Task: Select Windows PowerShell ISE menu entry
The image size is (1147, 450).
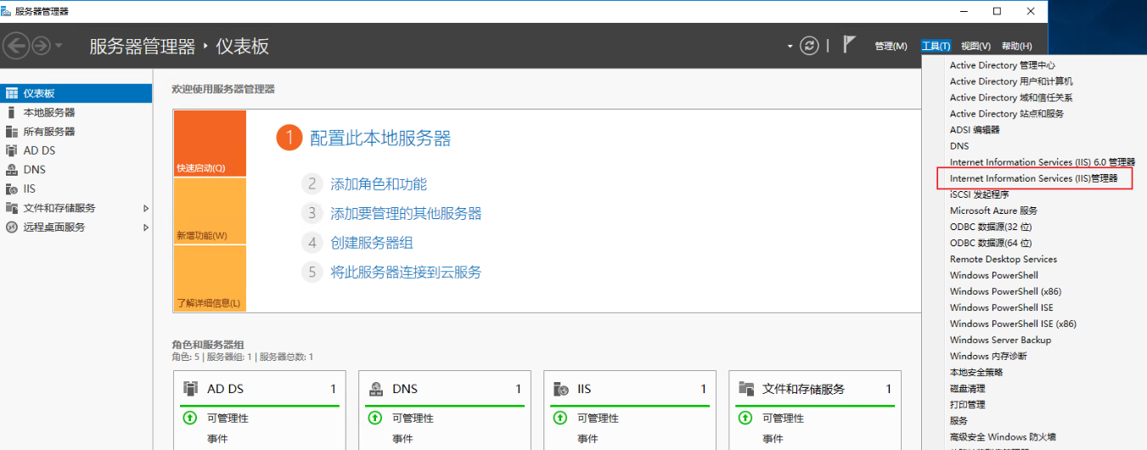Action: [1001, 307]
